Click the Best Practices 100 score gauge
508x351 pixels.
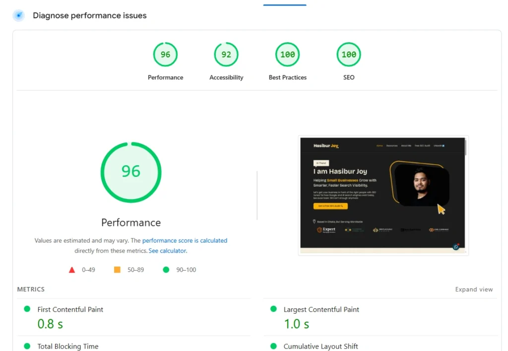[x=287, y=55]
